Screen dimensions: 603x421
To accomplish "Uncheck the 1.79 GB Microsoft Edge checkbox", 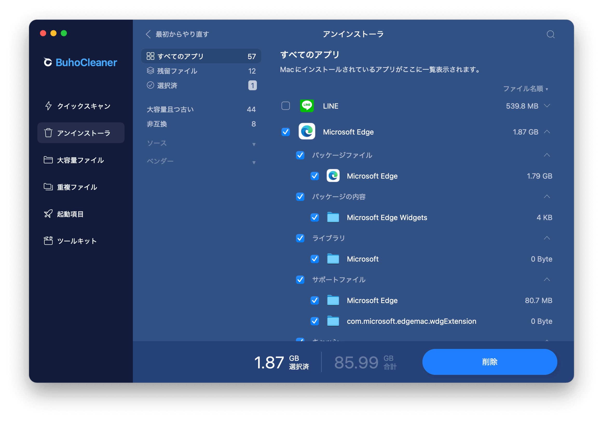I will [x=315, y=176].
